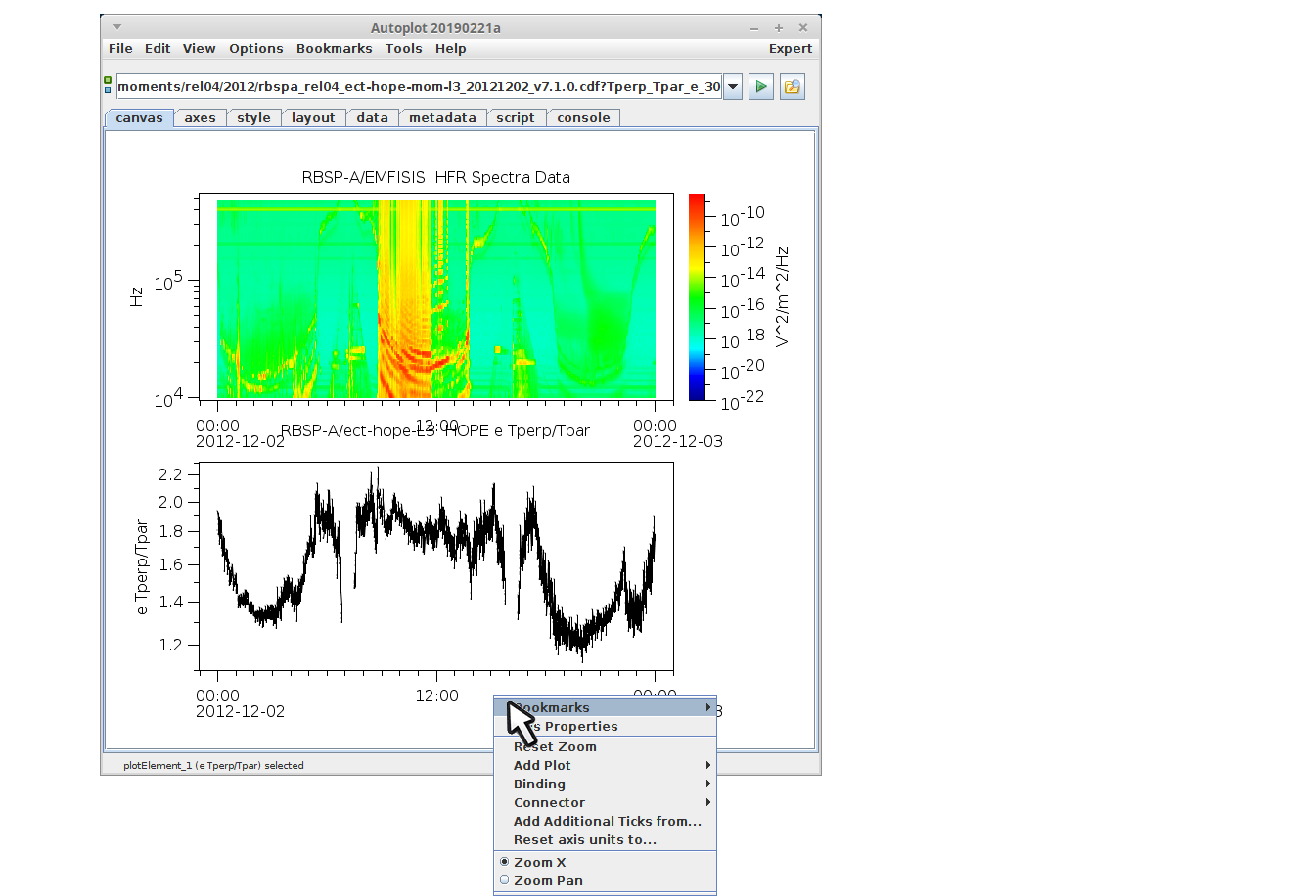Open the Tools menu
This screenshot has height=896, width=1316.
pos(403,49)
